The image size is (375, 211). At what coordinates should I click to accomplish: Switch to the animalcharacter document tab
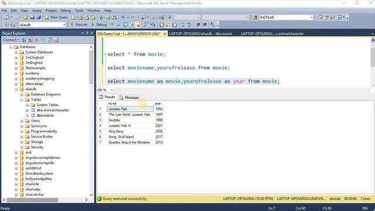click(272, 34)
